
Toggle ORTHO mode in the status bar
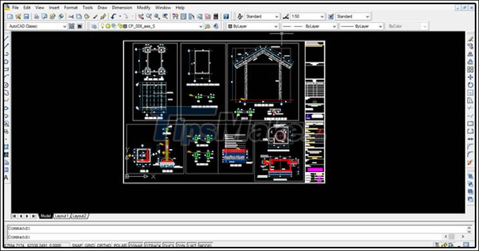[x=104, y=245]
